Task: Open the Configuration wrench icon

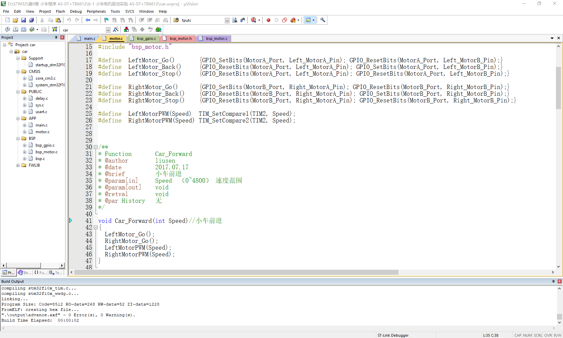Action: (323, 20)
